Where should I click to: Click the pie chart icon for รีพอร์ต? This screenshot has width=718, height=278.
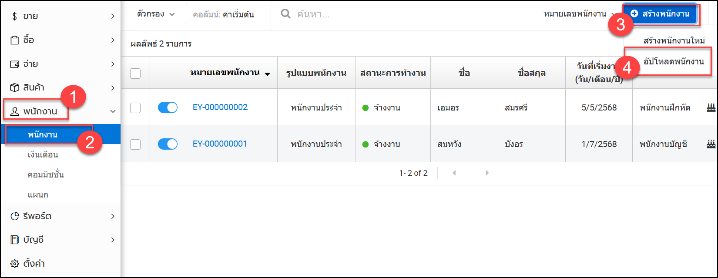[x=15, y=216]
